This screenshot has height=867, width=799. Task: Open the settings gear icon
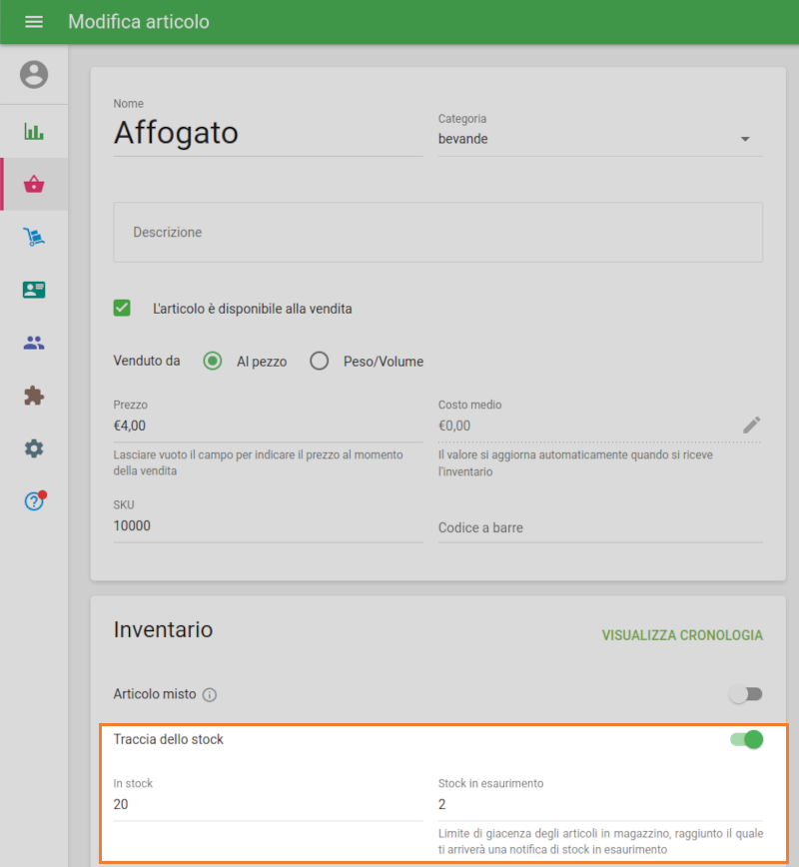coord(33,448)
